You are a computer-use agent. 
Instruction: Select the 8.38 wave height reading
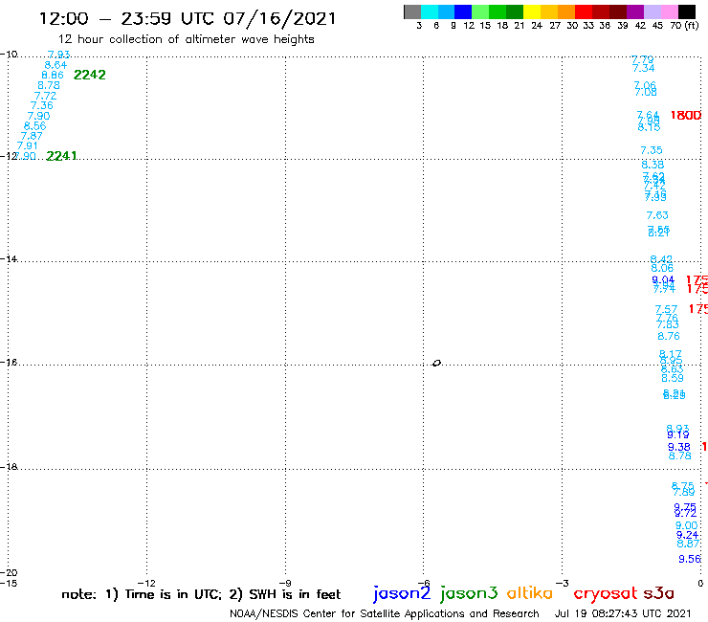[x=653, y=165]
